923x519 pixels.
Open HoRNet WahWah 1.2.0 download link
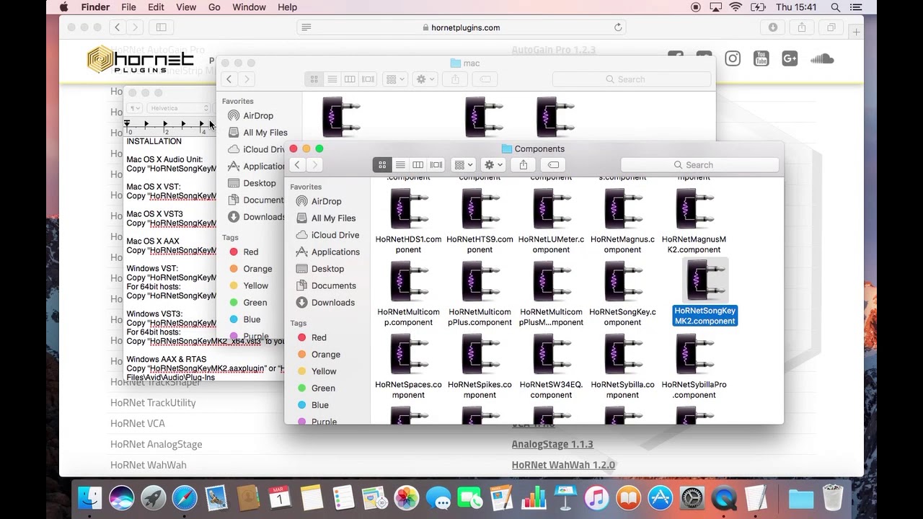[563, 465]
